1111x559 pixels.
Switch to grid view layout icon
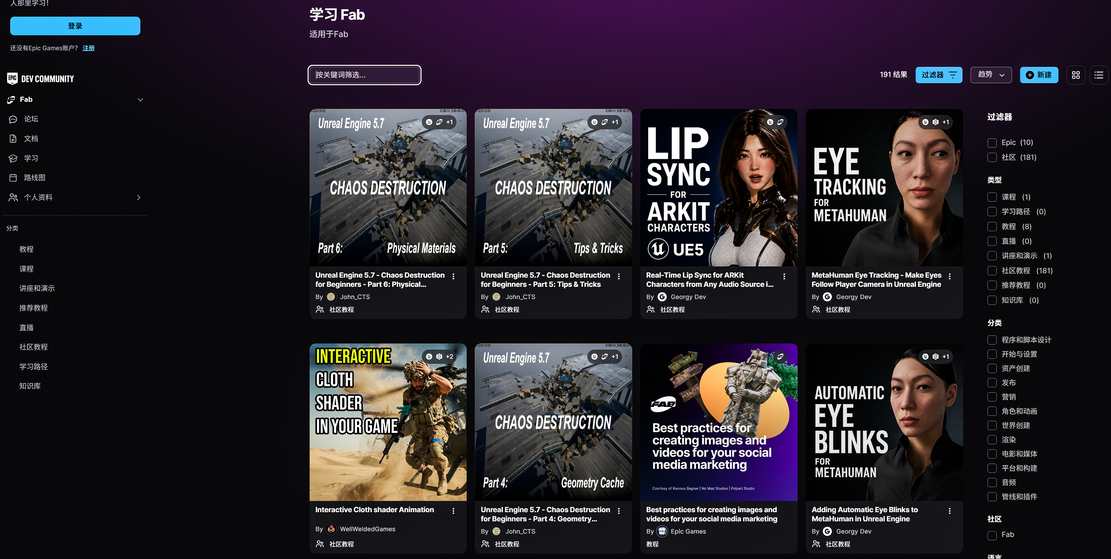[x=1076, y=75]
